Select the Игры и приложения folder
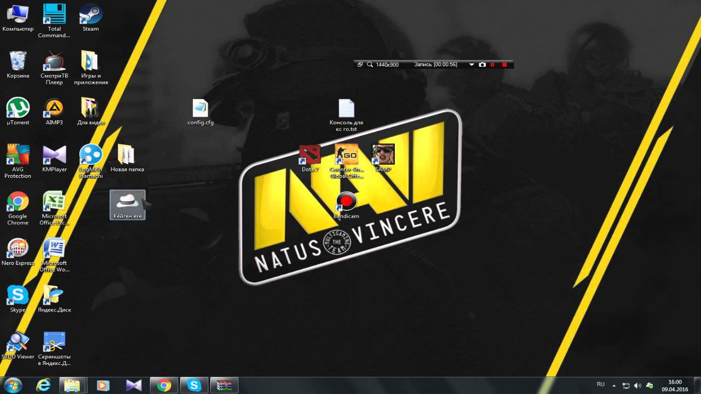The image size is (701, 394). pos(90,68)
